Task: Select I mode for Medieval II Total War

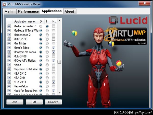Action: 47,30
